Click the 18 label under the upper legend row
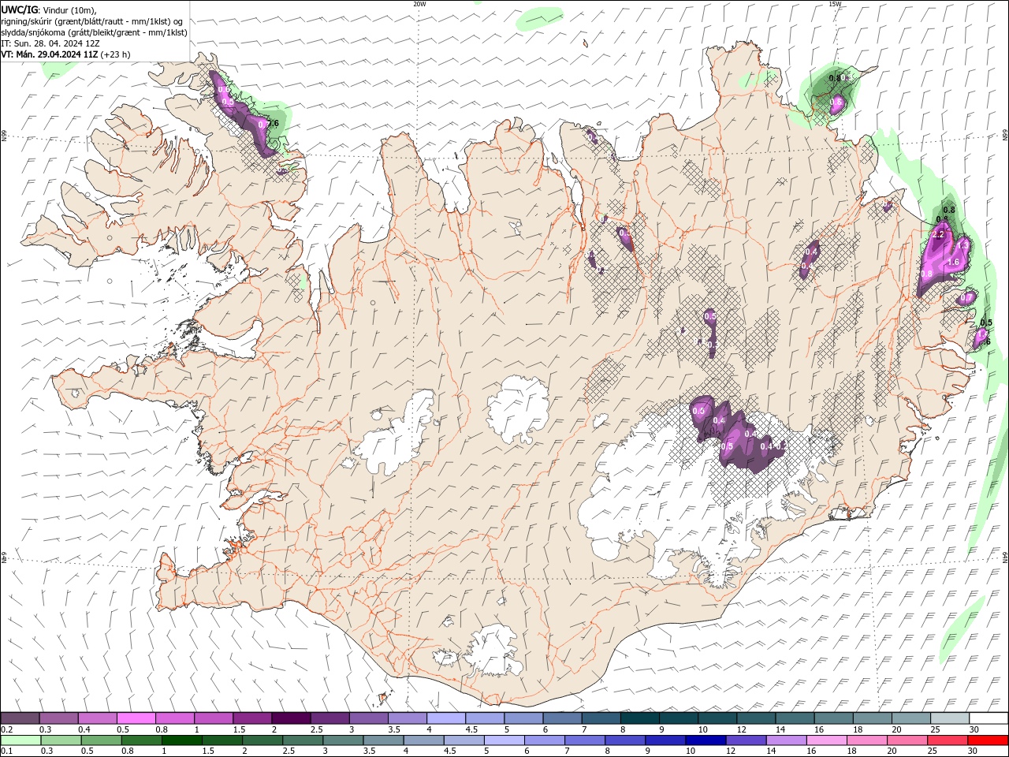1009x757 pixels. (858, 729)
